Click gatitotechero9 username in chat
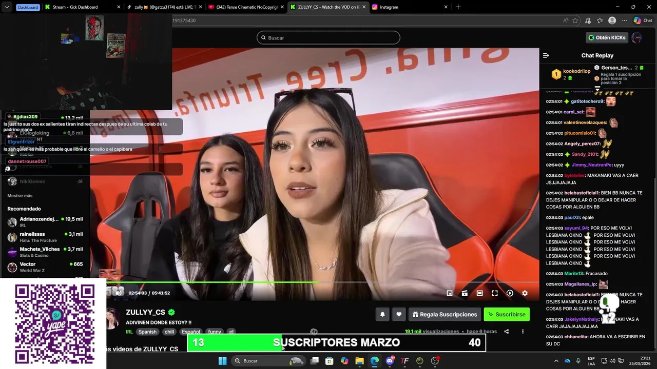657x369 pixels. pyautogui.click(x=587, y=101)
